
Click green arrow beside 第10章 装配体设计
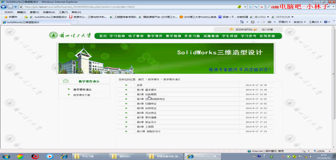(x=126, y=131)
